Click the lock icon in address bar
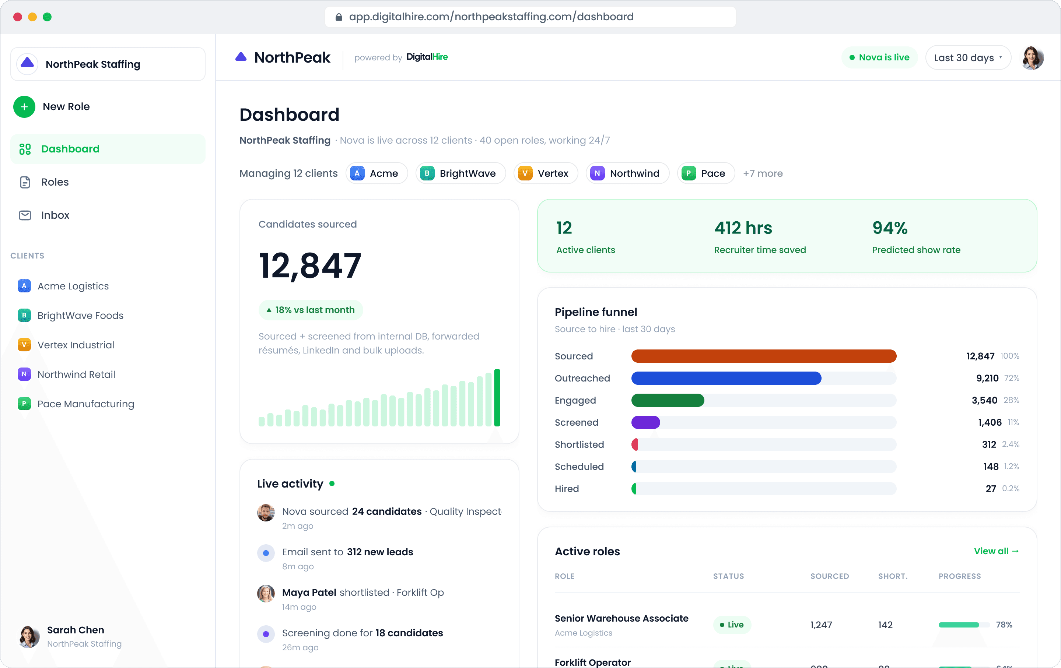The width and height of the screenshot is (1061, 668). point(339,17)
